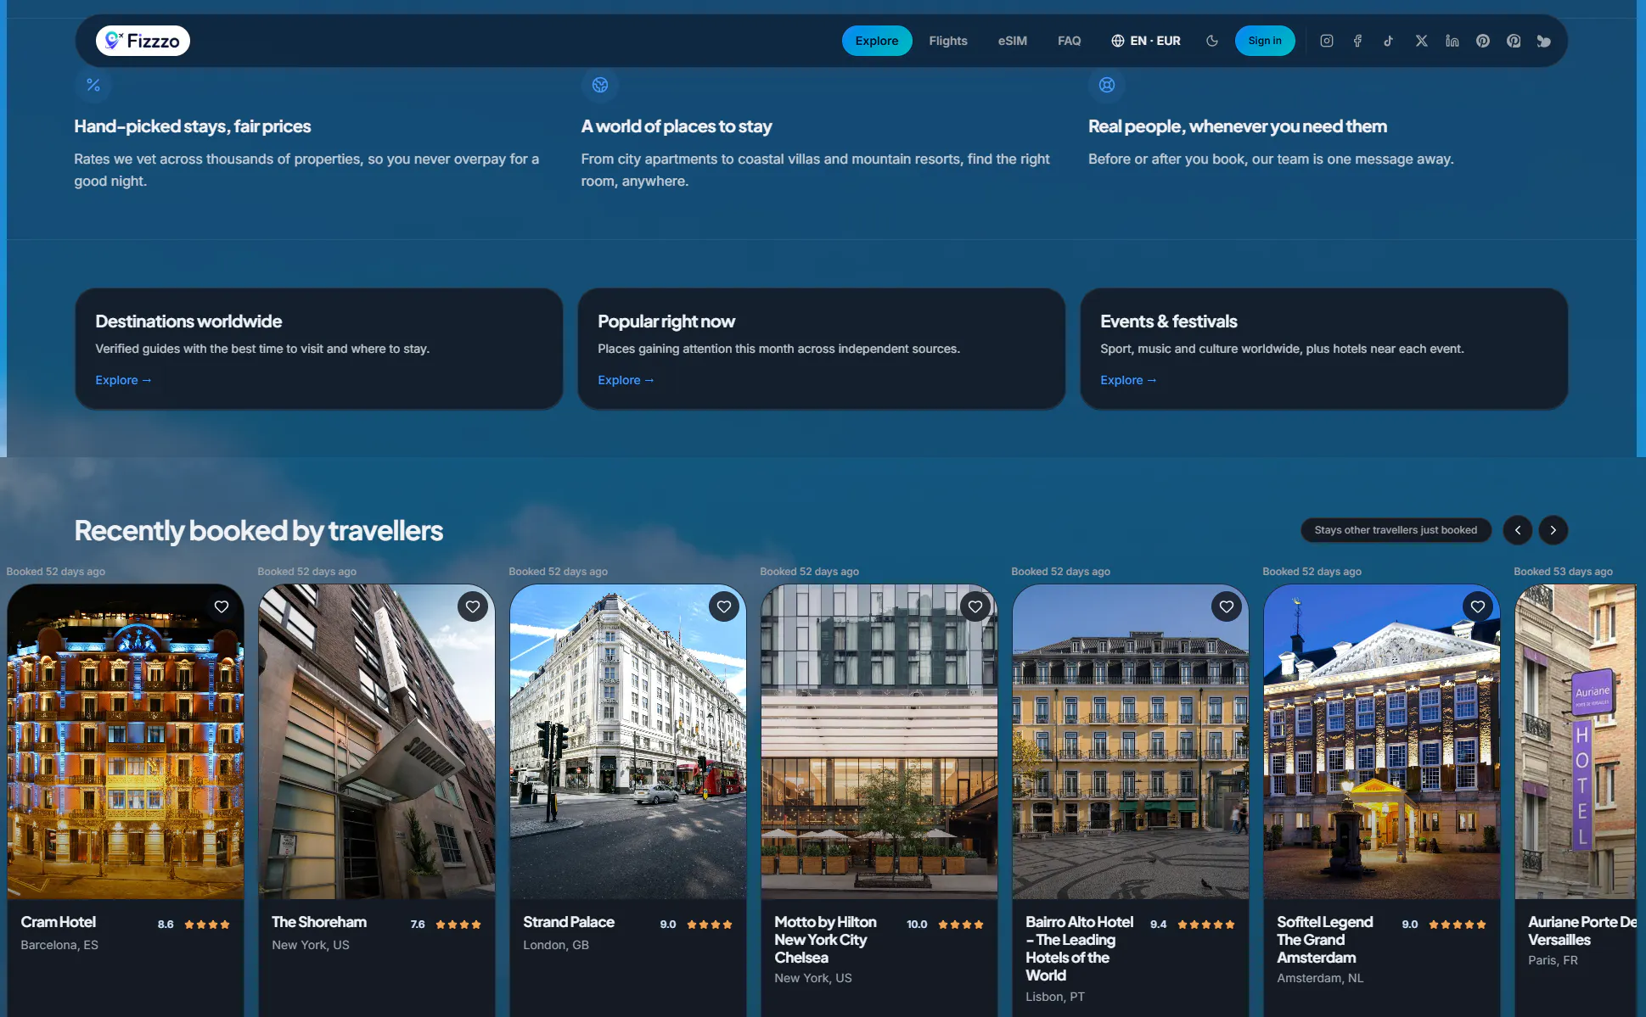This screenshot has width=1646, height=1017.
Task: Click the Recently booked by travellers heading
Action: [x=258, y=531]
